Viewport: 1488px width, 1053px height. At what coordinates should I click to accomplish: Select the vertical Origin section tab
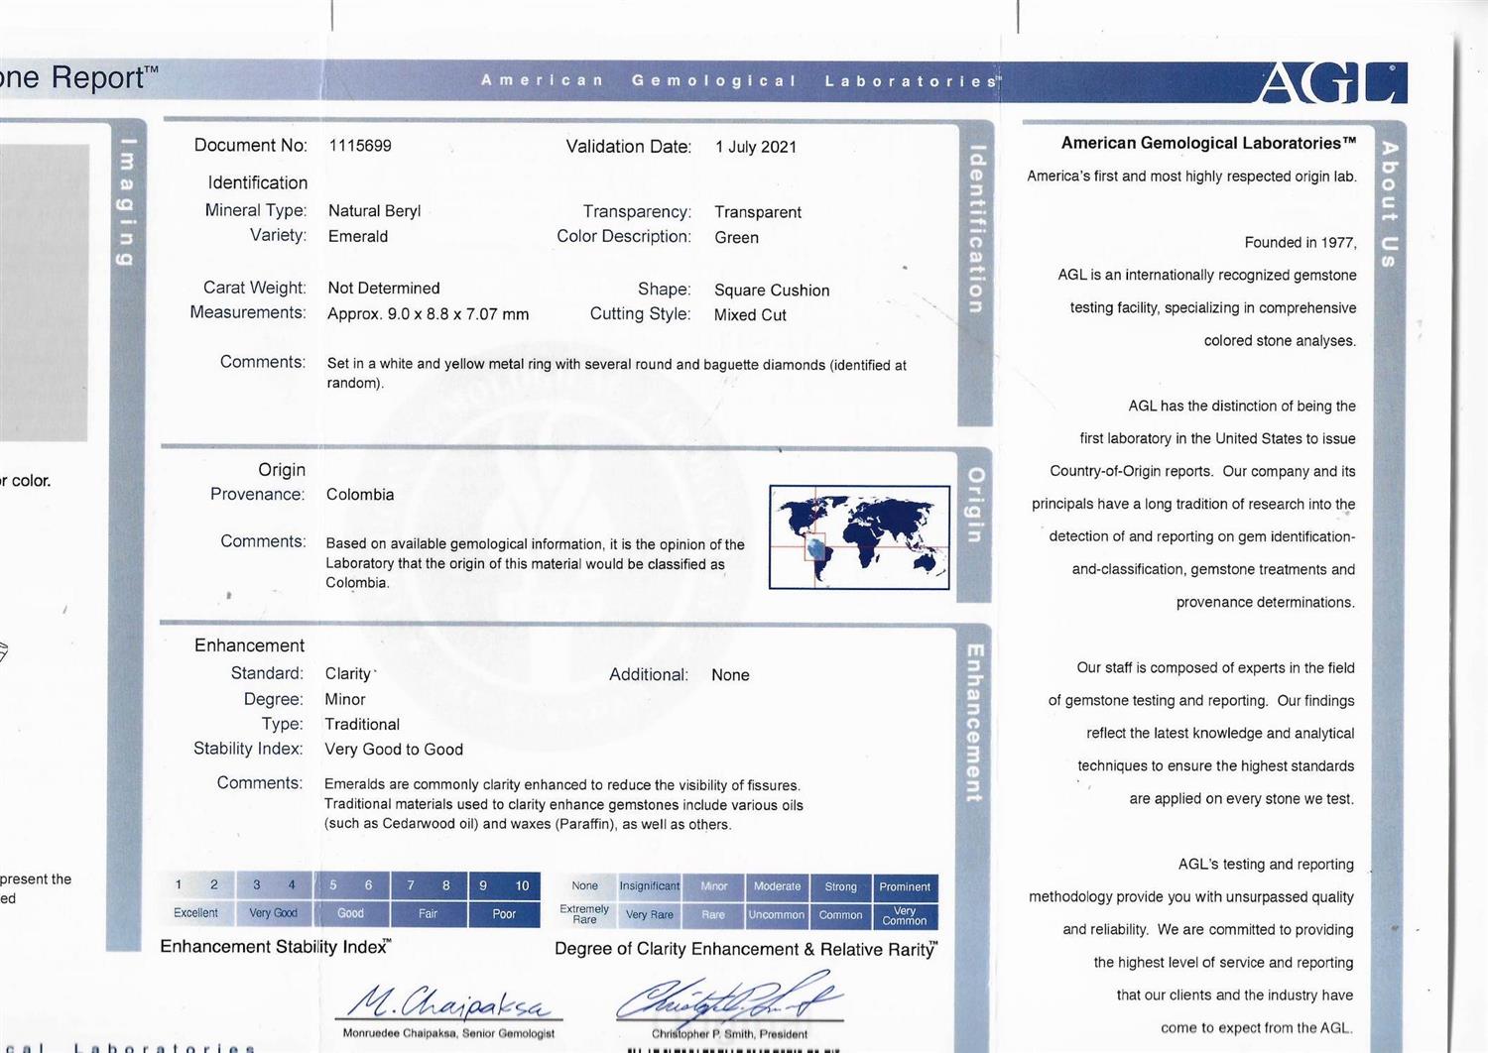coord(976,505)
